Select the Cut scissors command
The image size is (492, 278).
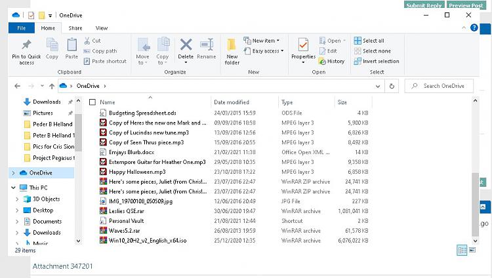92,41
